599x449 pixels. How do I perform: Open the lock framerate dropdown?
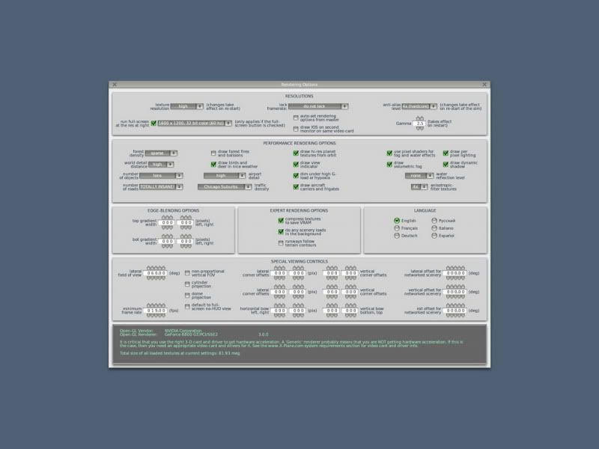click(317, 106)
